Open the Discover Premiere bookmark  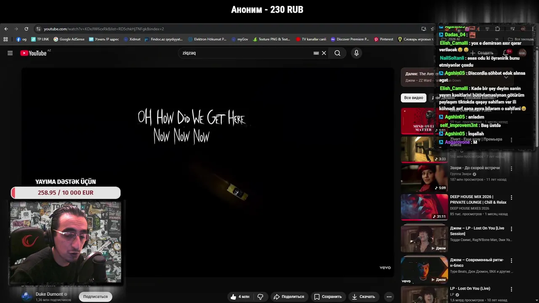(x=350, y=39)
